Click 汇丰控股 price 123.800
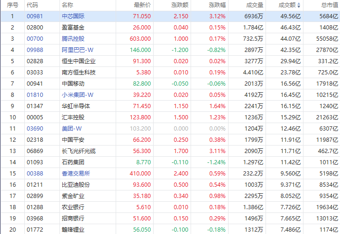This screenshot has width=340, height=234. 140,117
